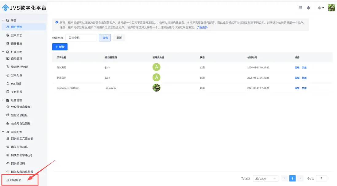This screenshot has width=337, height=186.
Task: Select page 1 in pagination
Action: pyautogui.click(x=292, y=178)
